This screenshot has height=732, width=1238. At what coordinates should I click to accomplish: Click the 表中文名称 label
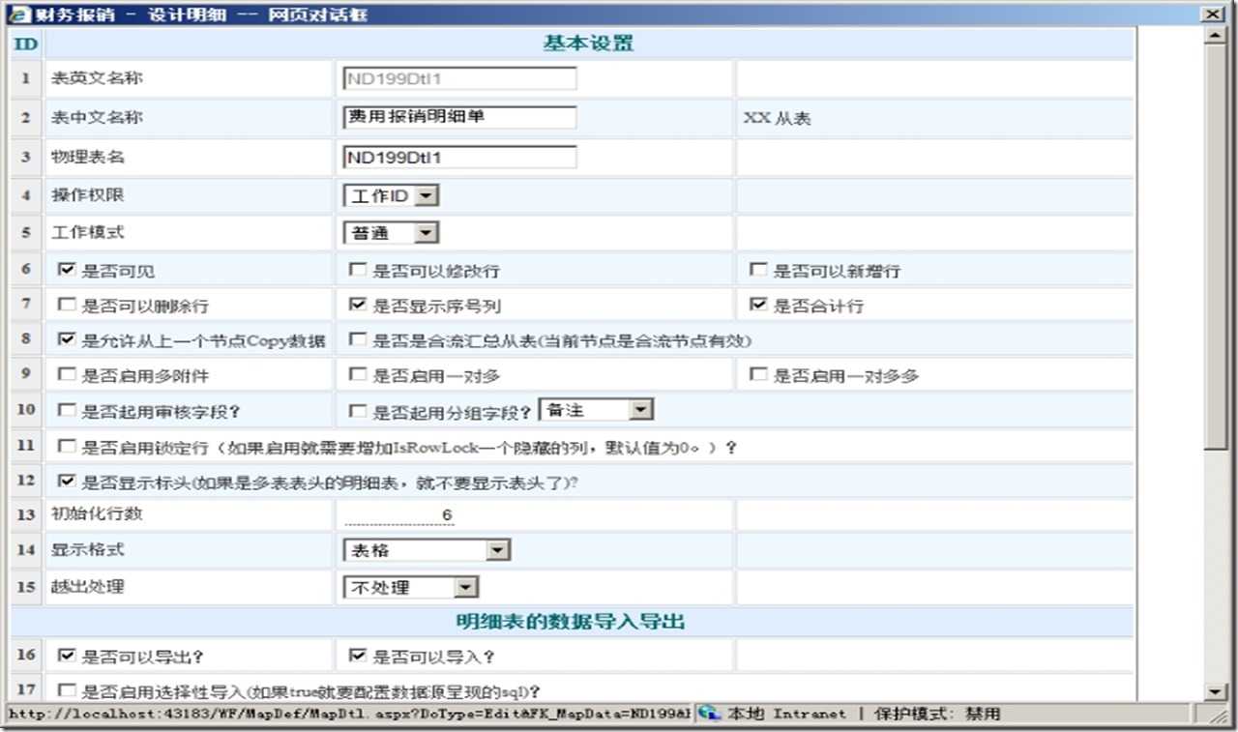(x=97, y=117)
